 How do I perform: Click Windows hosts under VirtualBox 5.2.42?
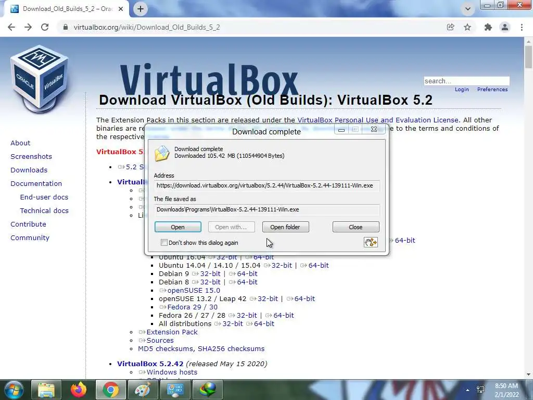[172, 372]
